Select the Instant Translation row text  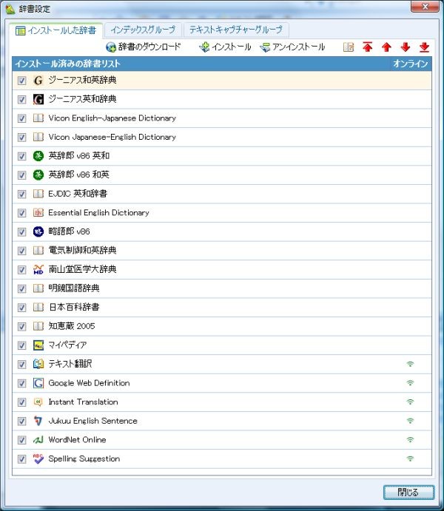tap(83, 402)
